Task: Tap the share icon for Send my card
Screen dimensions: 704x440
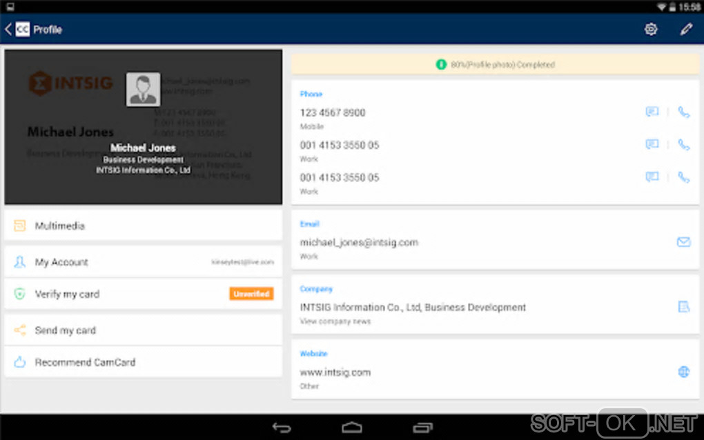Action: tap(20, 330)
